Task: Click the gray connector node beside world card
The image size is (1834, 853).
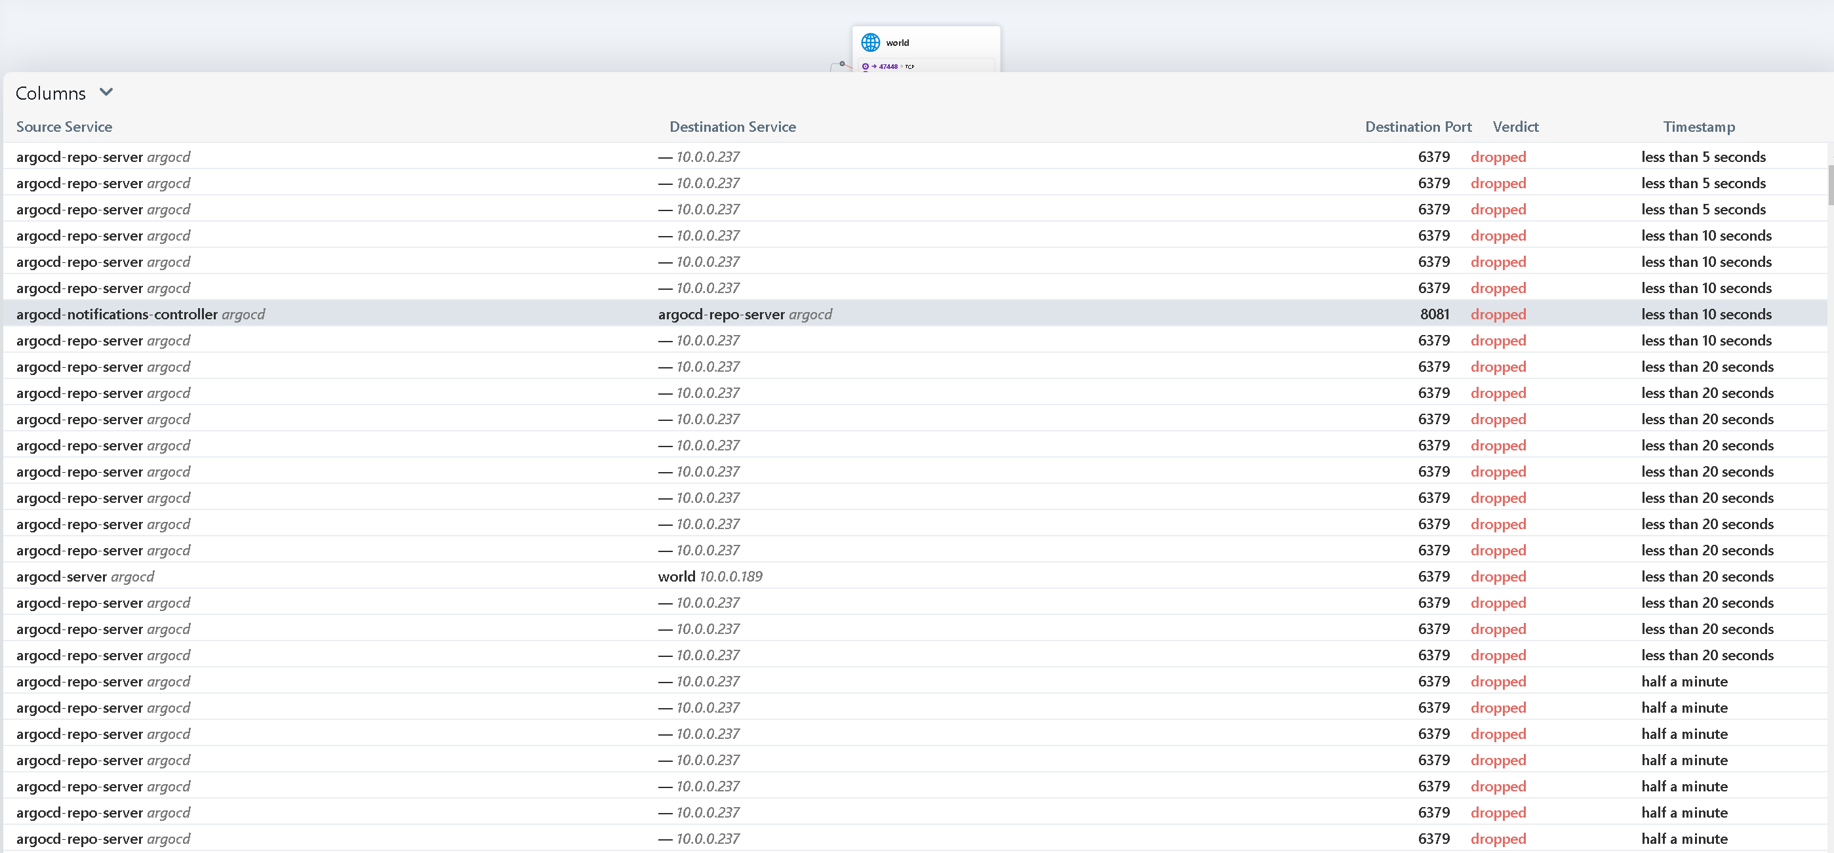Action: 841,64
